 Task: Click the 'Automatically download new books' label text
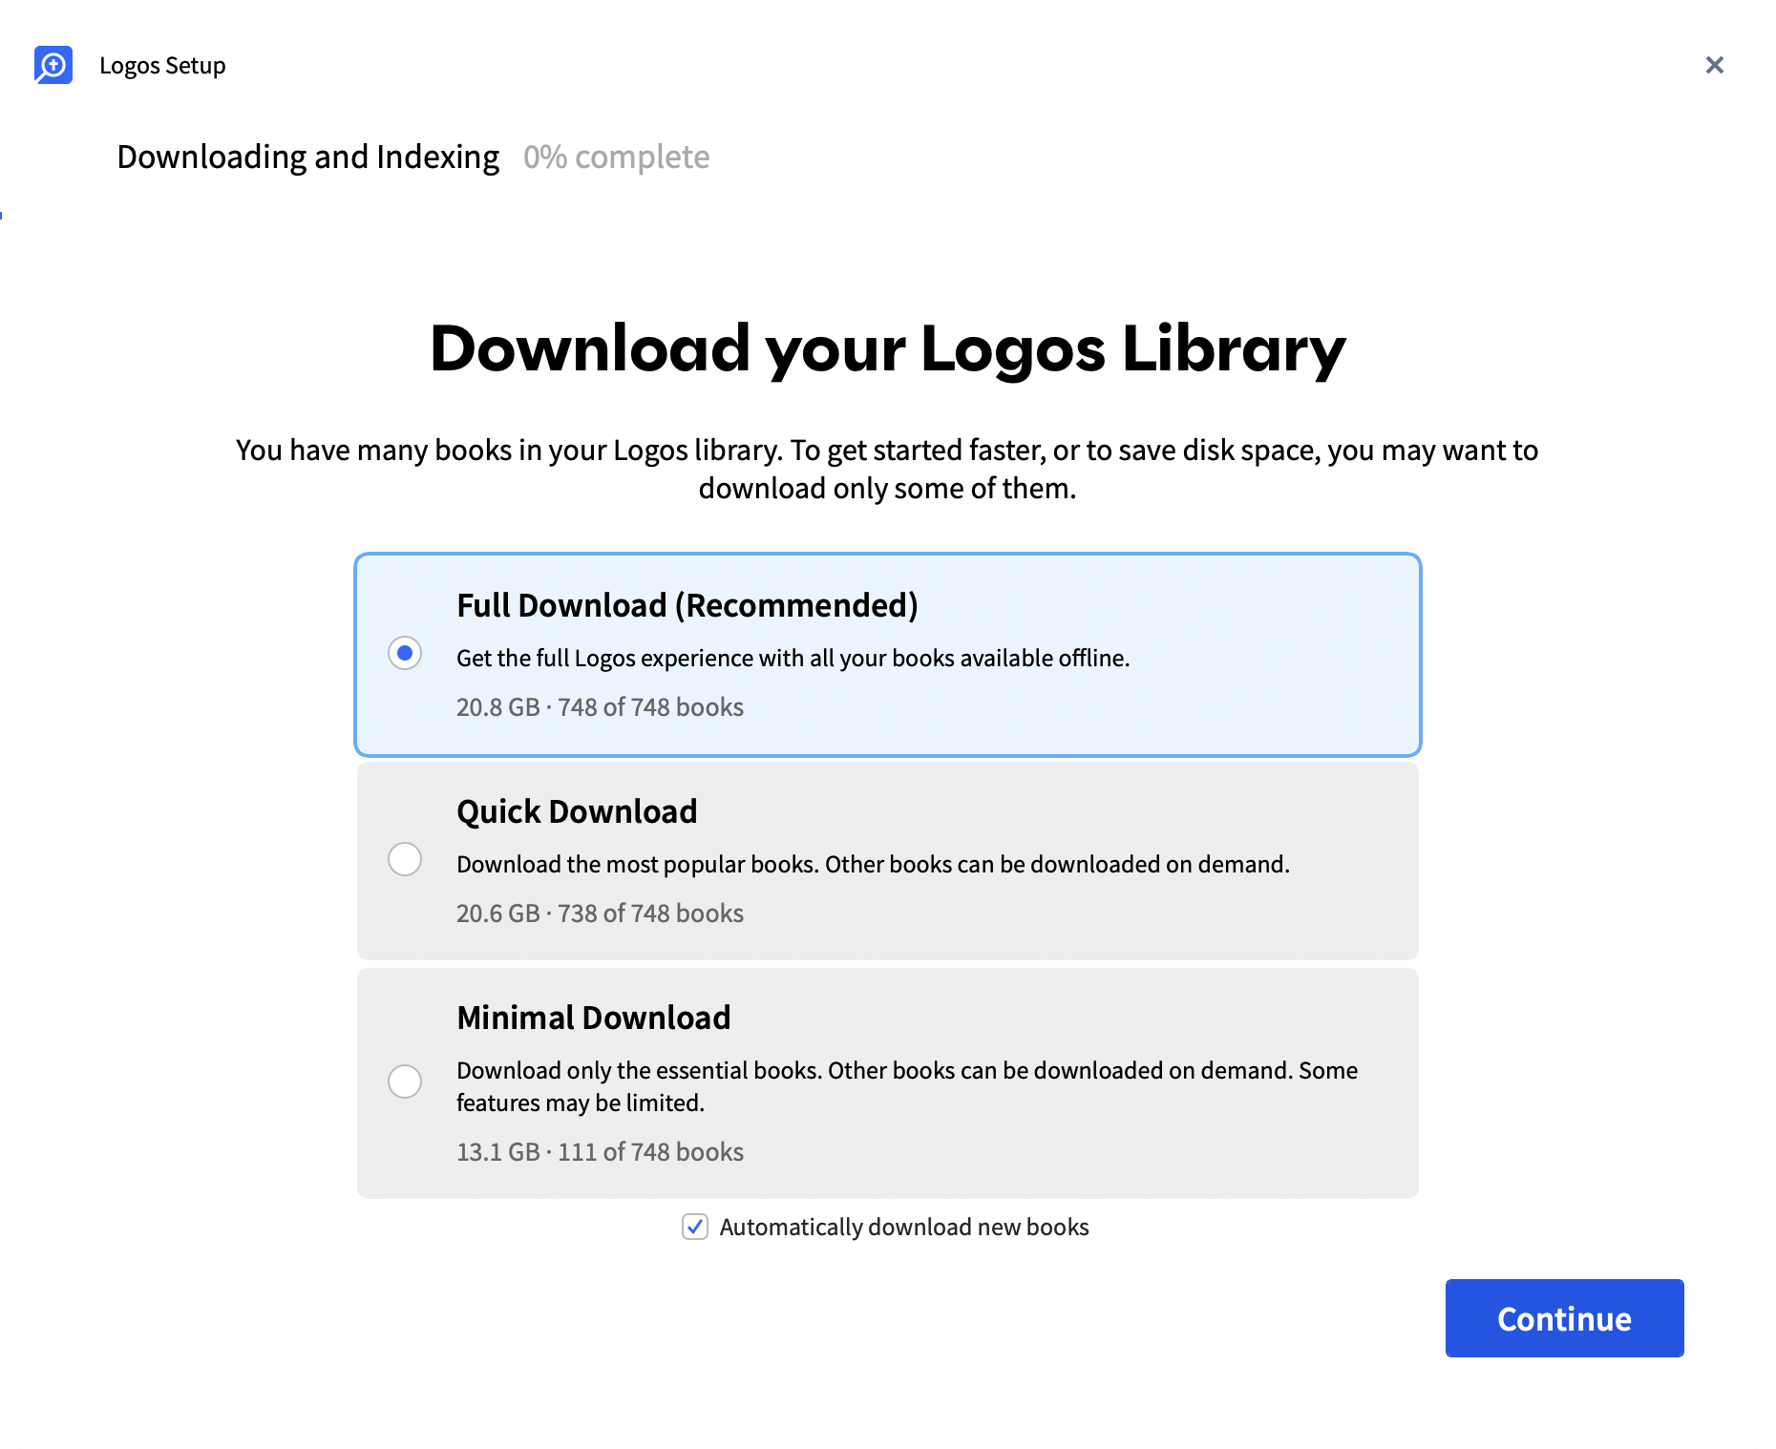click(903, 1227)
